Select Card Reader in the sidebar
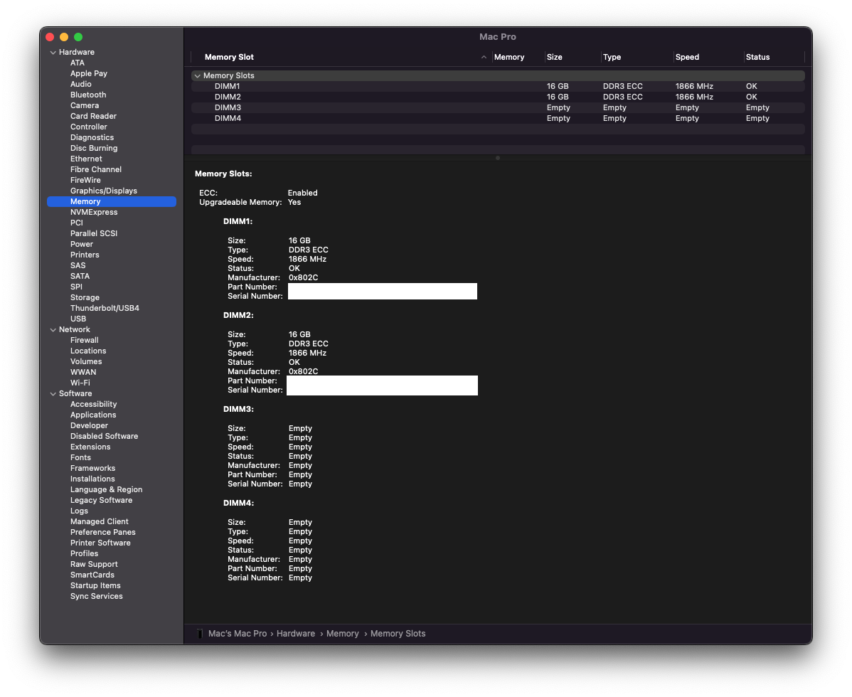The width and height of the screenshot is (852, 697). (x=93, y=116)
